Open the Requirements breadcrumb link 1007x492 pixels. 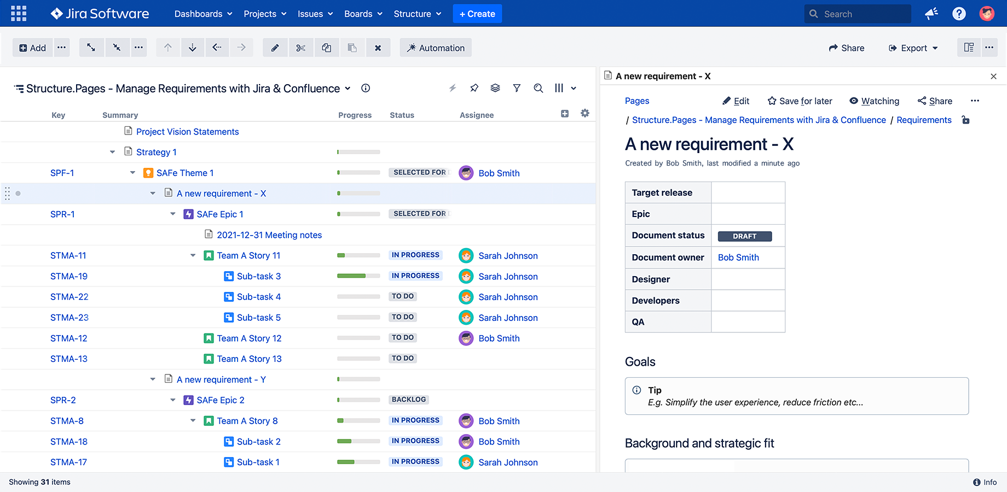[924, 120]
